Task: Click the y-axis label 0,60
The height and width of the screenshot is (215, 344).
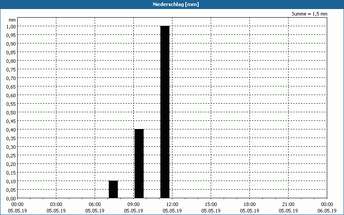Action: pyautogui.click(x=11, y=95)
